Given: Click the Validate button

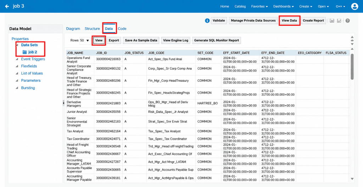Looking at the screenshot, I should click(x=219, y=21).
